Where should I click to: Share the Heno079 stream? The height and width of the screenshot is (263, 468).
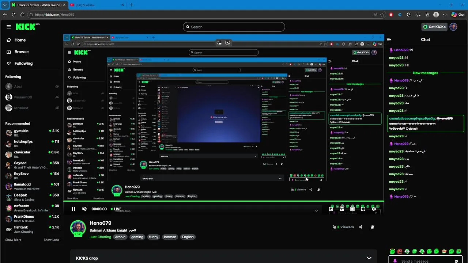pyautogui.click(x=361, y=227)
